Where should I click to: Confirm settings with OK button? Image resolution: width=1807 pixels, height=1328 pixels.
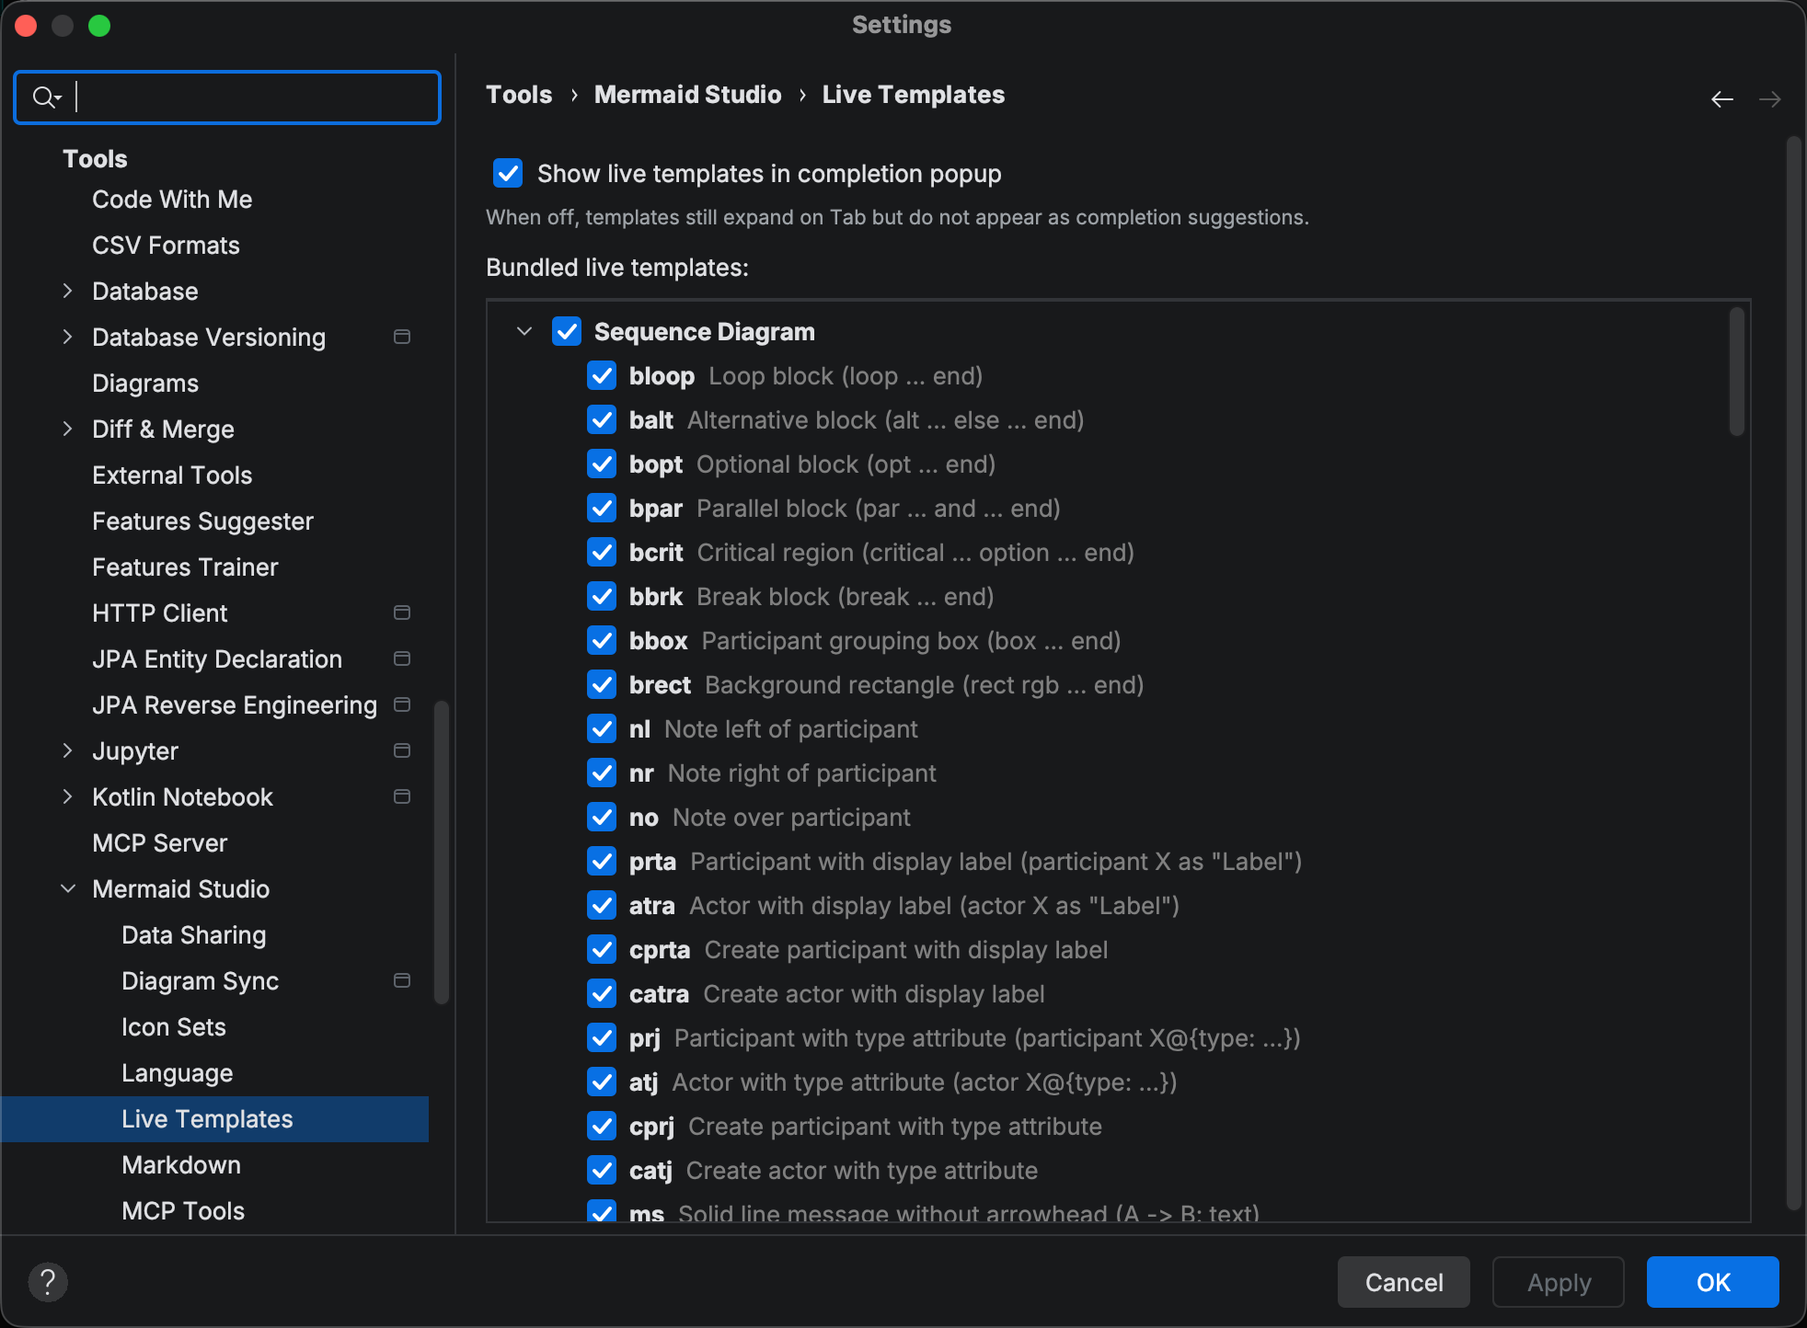pos(1713,1282)
